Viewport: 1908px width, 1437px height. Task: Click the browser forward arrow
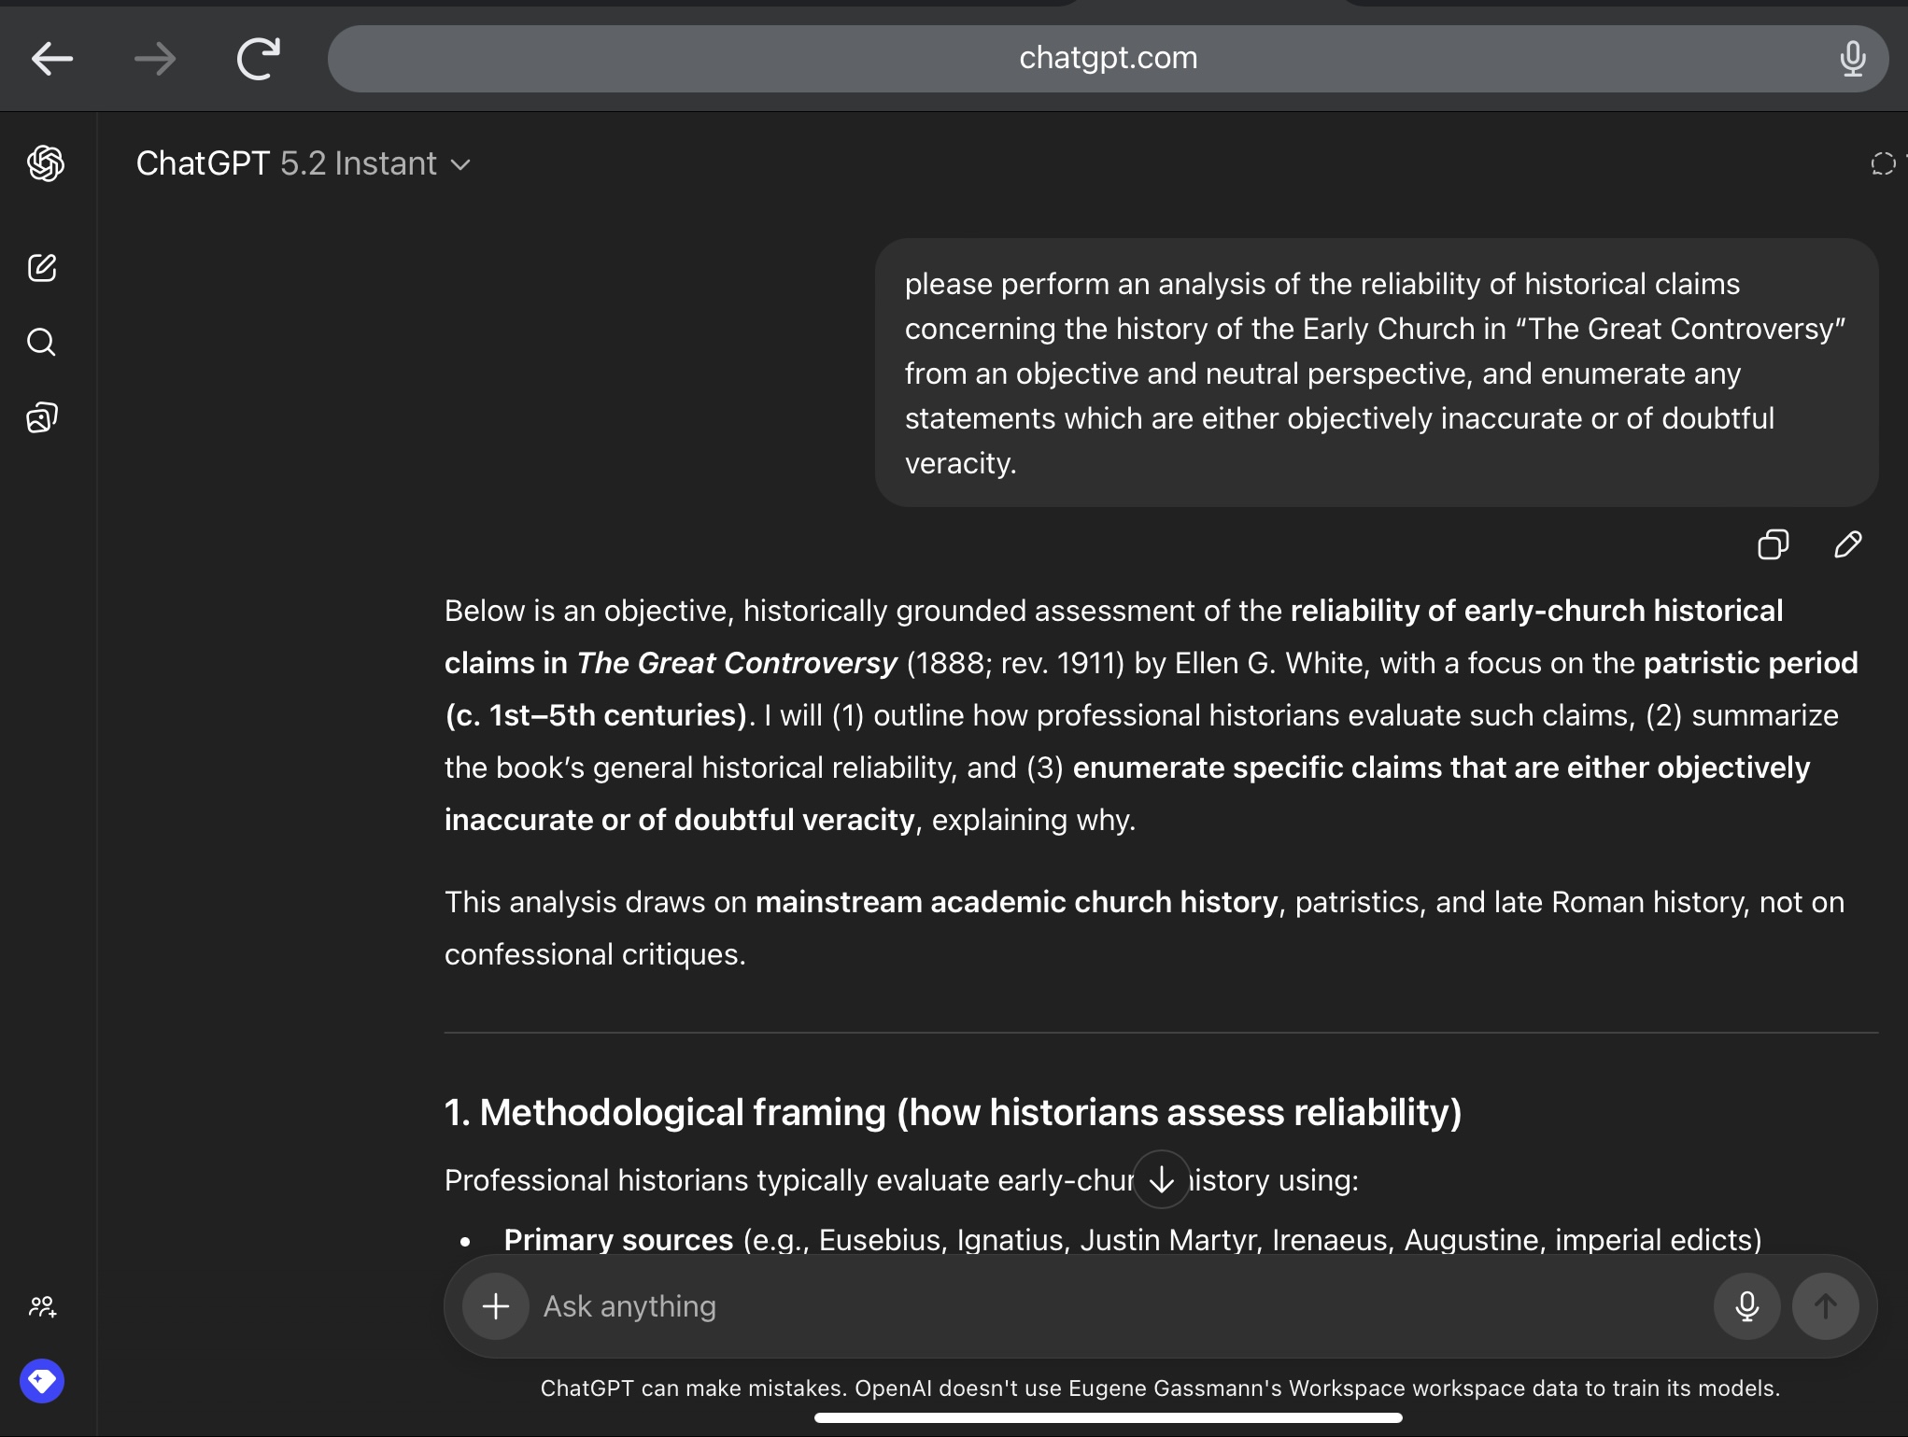[x=155, y=59]
